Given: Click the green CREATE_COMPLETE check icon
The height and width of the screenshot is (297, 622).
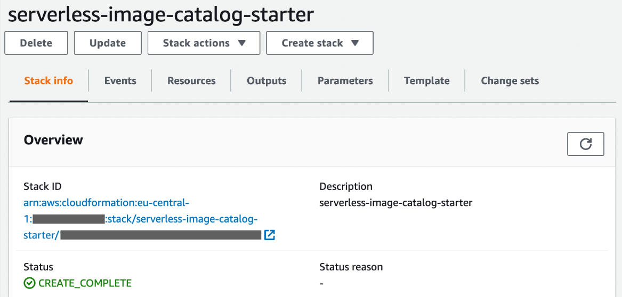Looking at the screenshot, I should 30,283.
